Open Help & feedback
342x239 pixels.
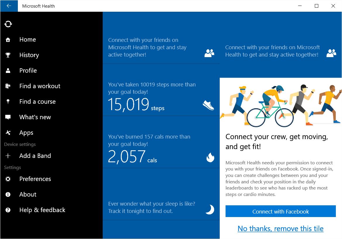click(x=42, y=210)
